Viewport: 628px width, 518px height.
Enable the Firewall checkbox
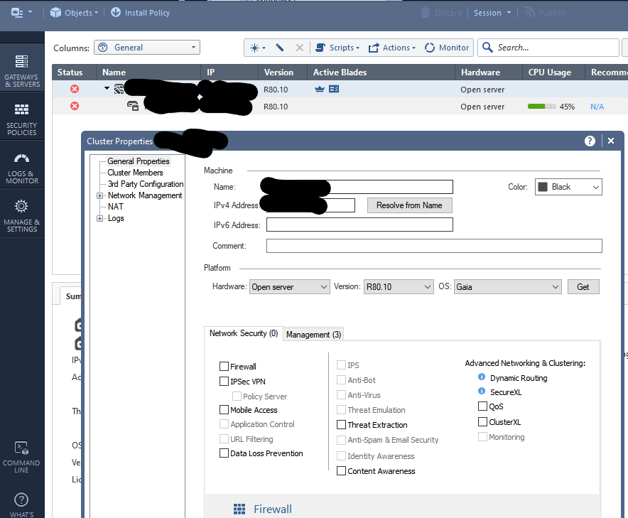tap(224, 366)
